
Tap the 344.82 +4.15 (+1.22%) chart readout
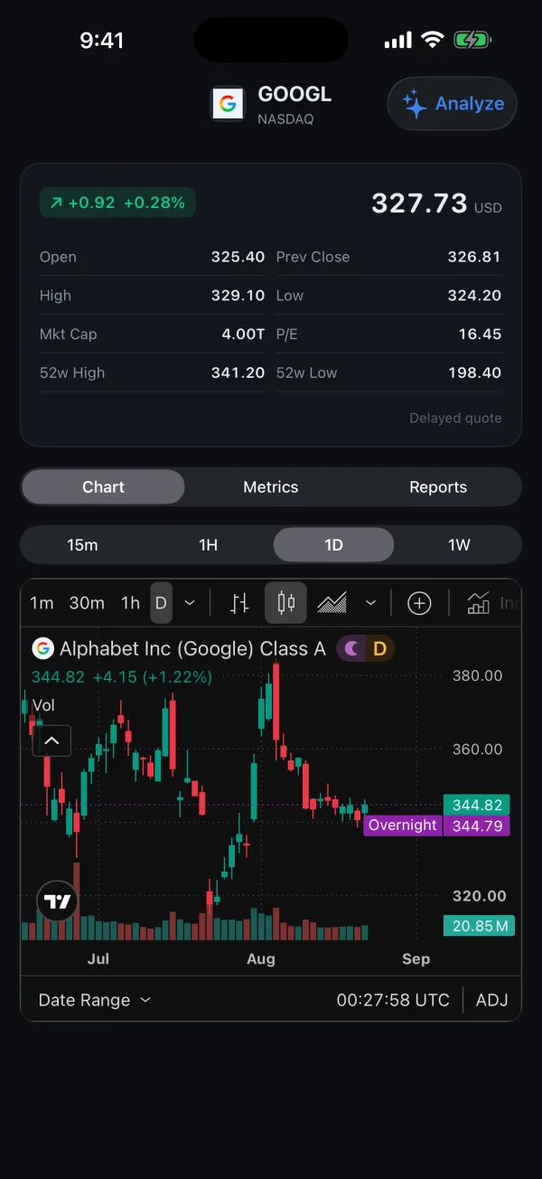121,677
